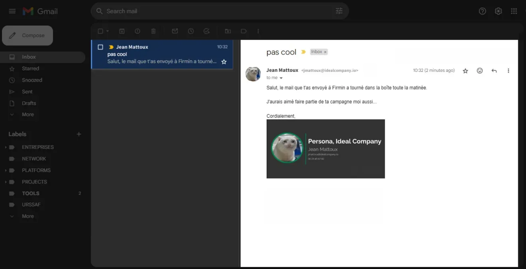Show search options filter icon
Viewport: 526px width, 269px height.
(x=339, y=11)
